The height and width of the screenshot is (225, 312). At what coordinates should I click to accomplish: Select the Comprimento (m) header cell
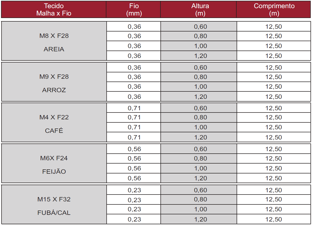(x=274, y=10)
